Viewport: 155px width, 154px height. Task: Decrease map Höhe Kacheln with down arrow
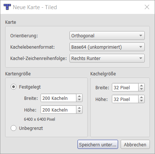coord(79,112)
